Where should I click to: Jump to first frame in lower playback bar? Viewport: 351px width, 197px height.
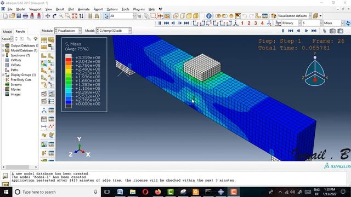pyautogui.click(x=291, y=31)
